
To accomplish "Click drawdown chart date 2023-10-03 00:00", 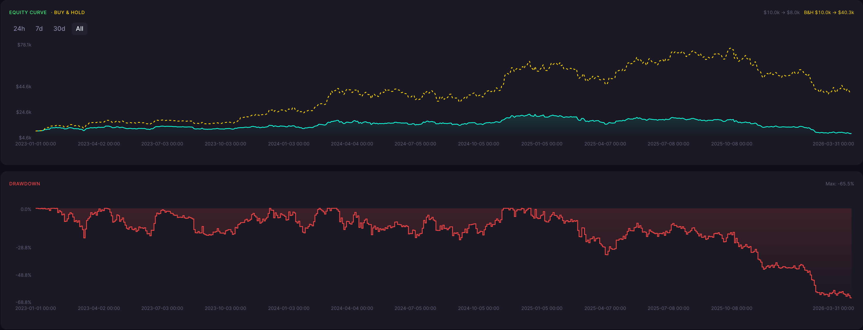I will tap(225, 308).
